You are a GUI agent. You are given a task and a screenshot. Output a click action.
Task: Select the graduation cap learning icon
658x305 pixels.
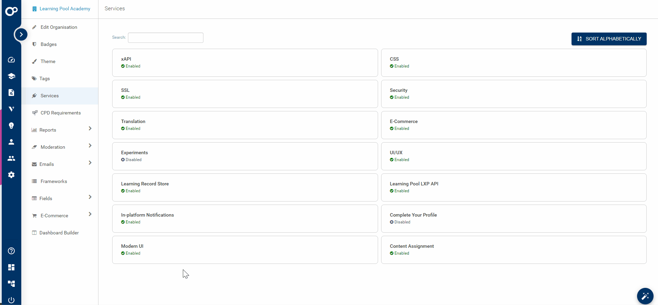11,76
